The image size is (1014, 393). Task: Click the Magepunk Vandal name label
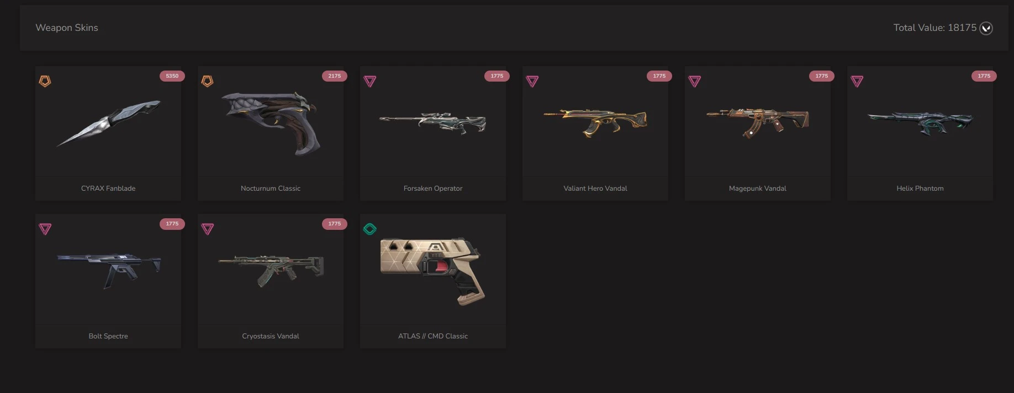(x=758, y=189)
